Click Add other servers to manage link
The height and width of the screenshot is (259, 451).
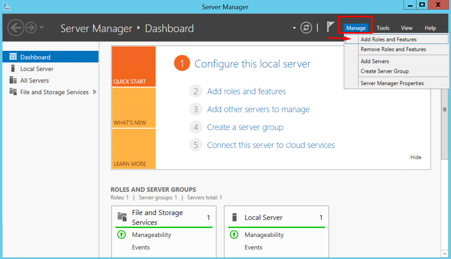coord(258,109)
